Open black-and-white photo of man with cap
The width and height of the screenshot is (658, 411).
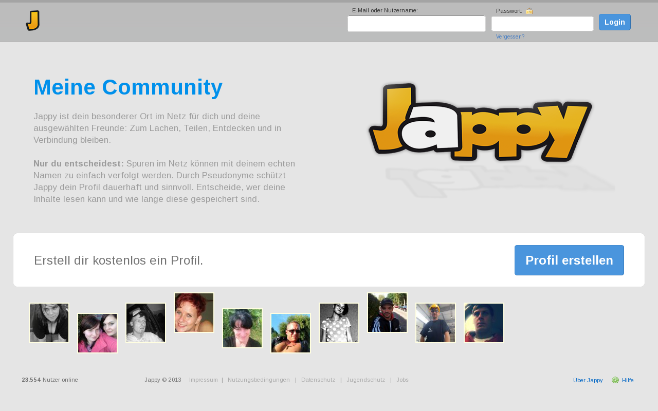click(145, 323)
